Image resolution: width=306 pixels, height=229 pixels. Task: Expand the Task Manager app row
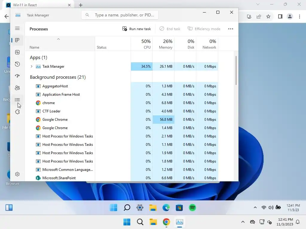pos(31,66)
